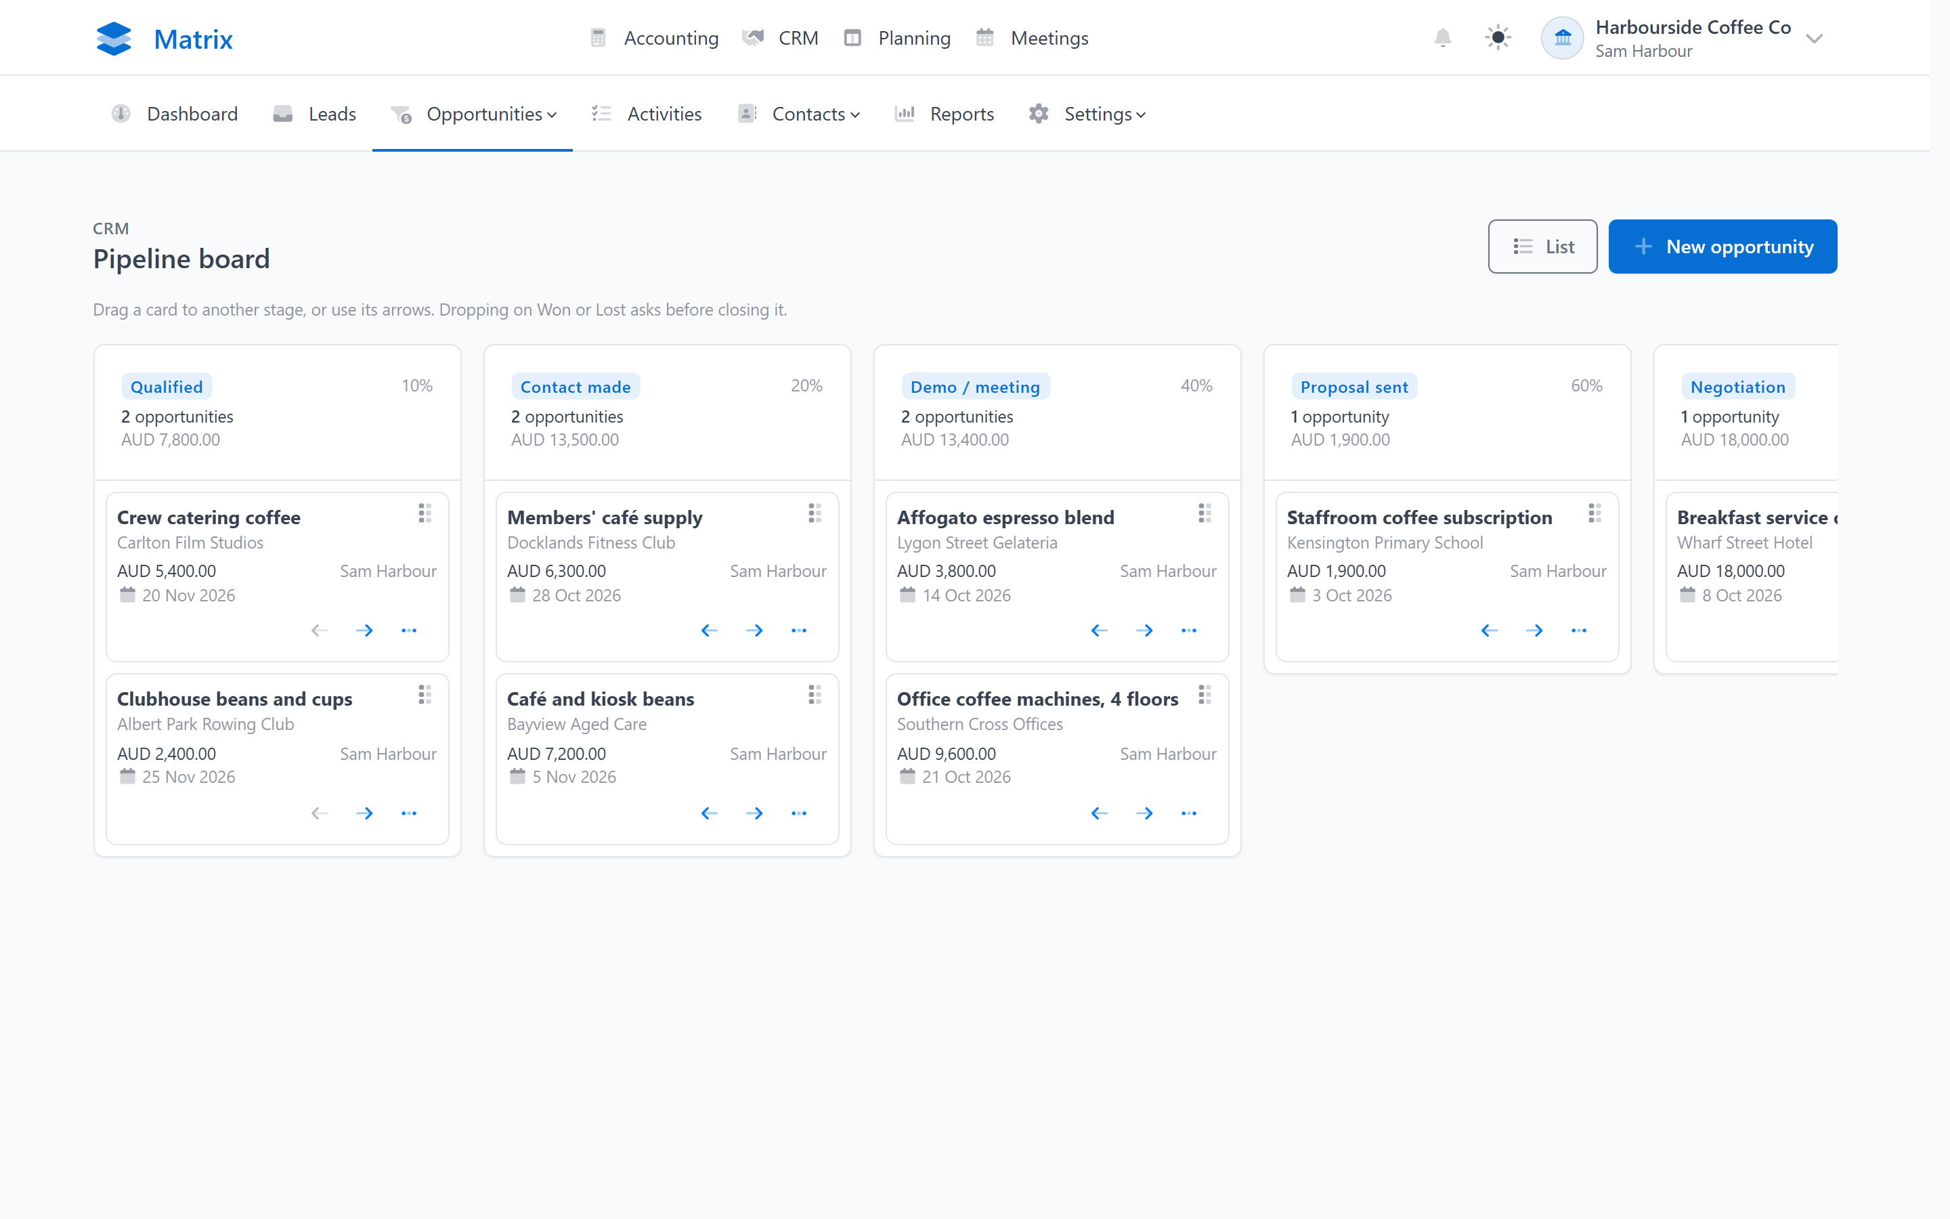Move Office coffee machines back a stage
The image size is (1950, 1219).
point(1099,813)
